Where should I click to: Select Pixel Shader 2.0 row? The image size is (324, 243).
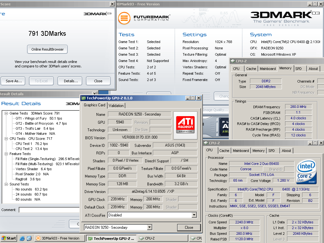(x=32, y=174)
